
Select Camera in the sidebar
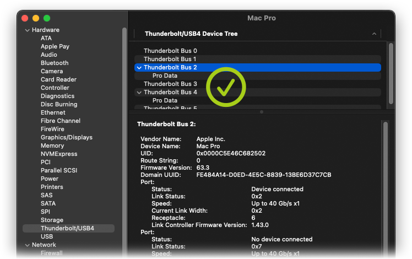52,71
